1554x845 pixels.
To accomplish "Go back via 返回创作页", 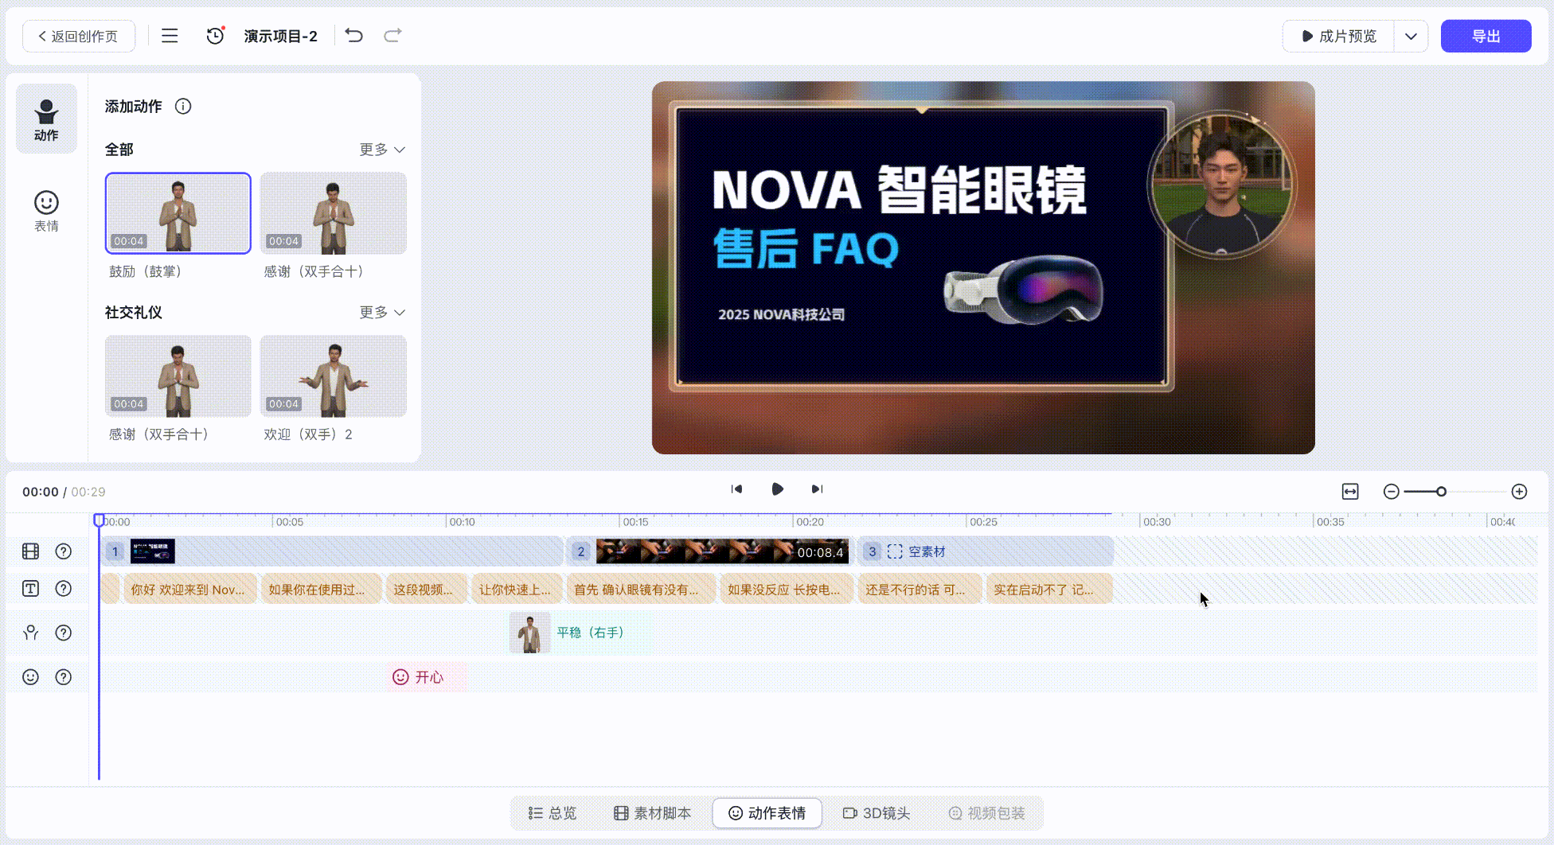I will click(x=78, y=37).
